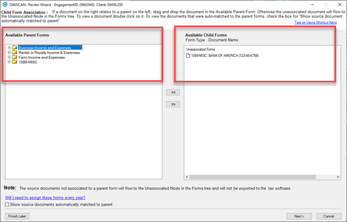The width and height of the screenshot is (347, 222).
Task: Minimize the Review Wizard window
Action: [313, 4]
